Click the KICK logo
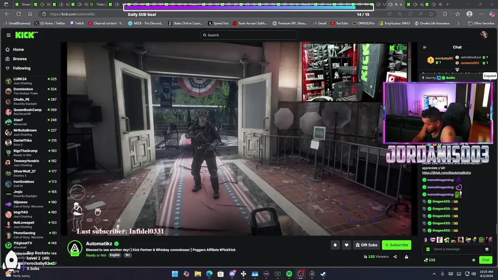The image size is (498, 280). pyautogui.click(x=26, y=35)
